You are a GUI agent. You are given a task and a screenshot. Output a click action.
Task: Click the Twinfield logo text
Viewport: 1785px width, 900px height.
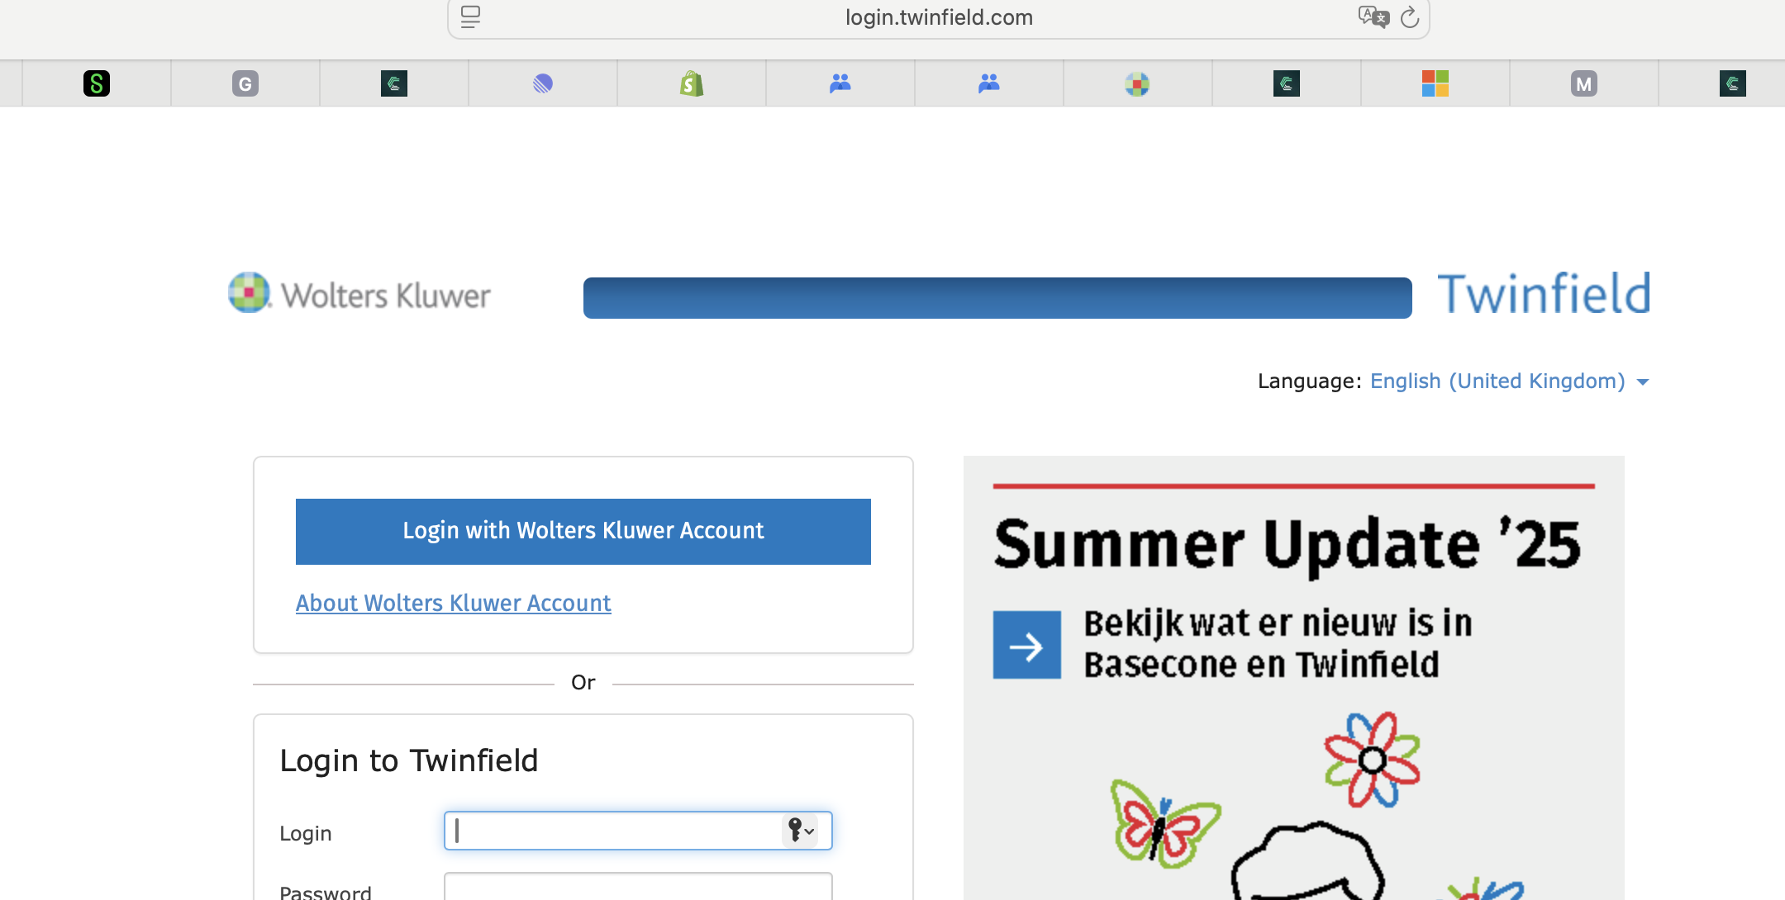click(x=1544, y=294)
